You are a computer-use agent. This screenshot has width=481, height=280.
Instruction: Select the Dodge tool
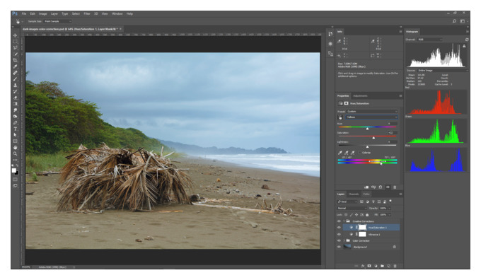tap(15, 116)
